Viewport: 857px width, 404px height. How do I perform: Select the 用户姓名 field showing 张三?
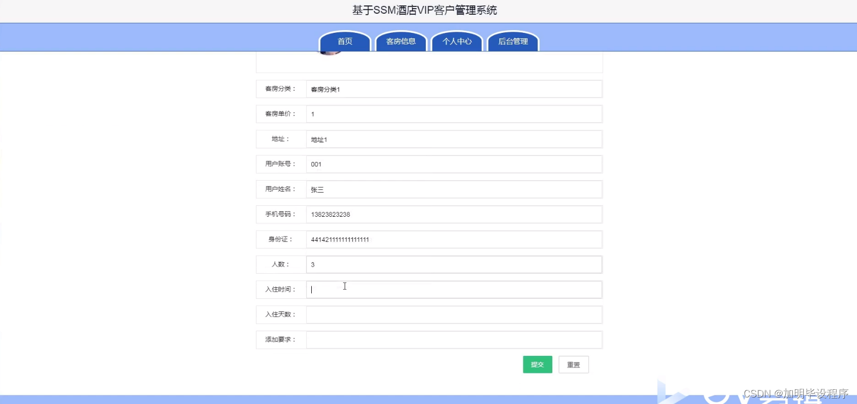[454, 189]
